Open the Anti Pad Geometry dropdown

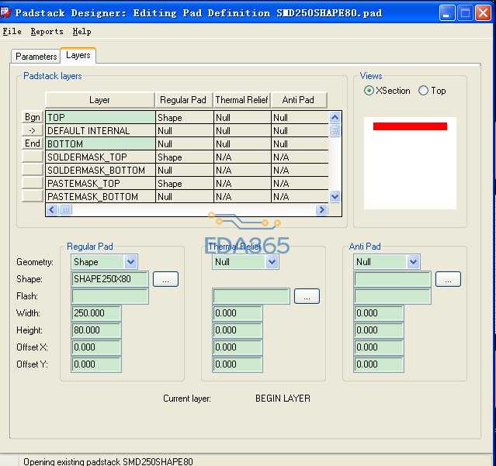pyautogui.click(x=413, y=262)
